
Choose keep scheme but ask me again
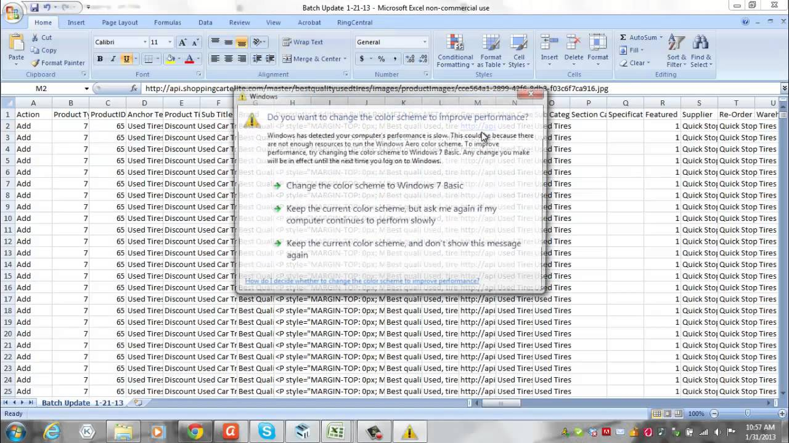(x=391, y=214)
